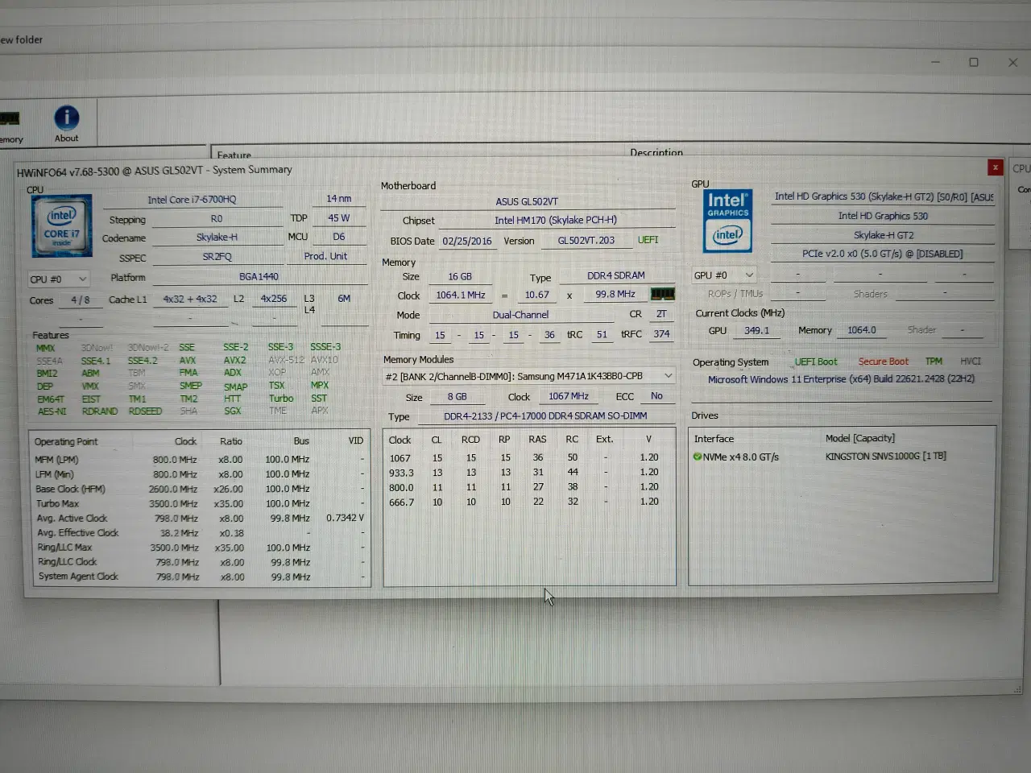Click the System Agent Clock row

[x=199, y=577]
